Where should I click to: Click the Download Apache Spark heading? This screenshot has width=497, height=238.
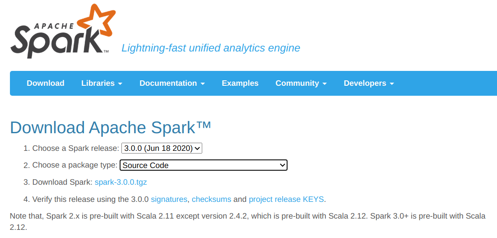click(111, 128)
